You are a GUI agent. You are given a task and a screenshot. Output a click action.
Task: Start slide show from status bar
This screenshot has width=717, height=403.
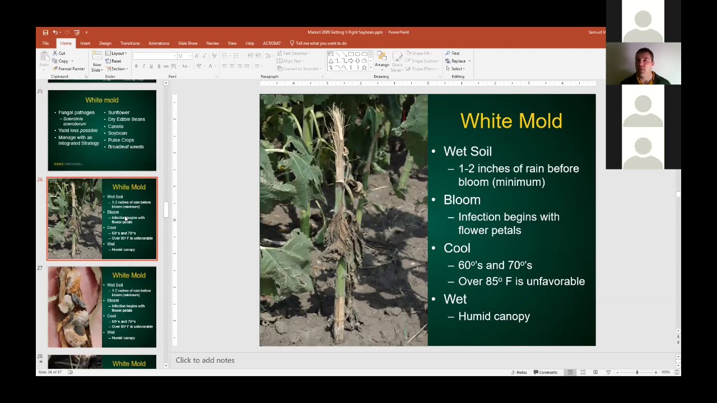(x=608, y=372)
